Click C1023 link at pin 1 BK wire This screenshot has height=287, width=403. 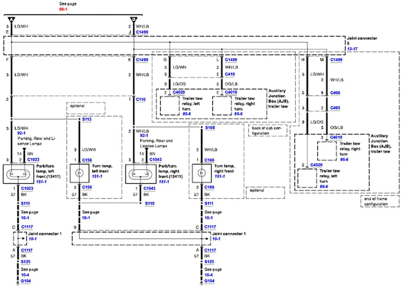(27, 188)
